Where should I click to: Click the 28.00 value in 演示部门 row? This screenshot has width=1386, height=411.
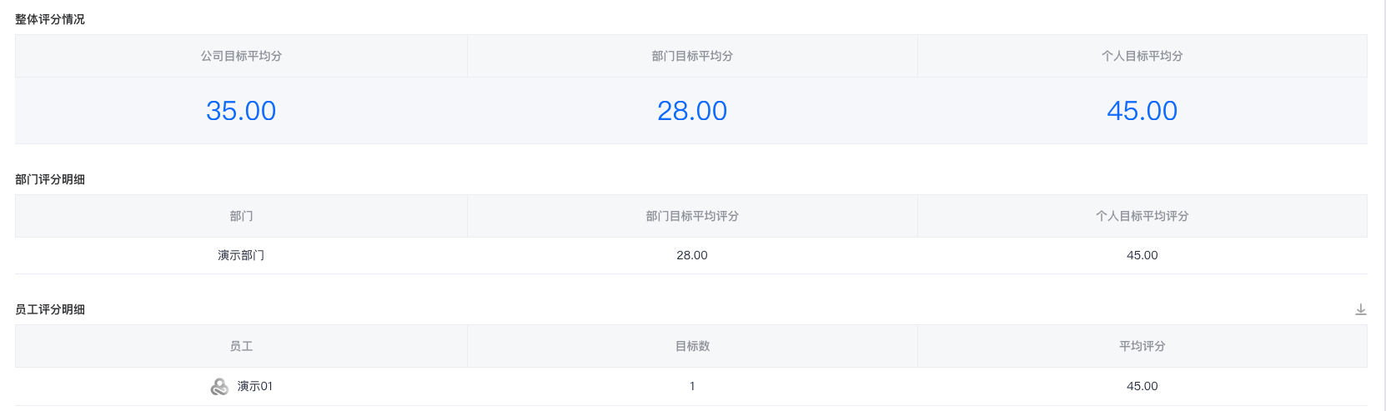click(x=692, y=255)
